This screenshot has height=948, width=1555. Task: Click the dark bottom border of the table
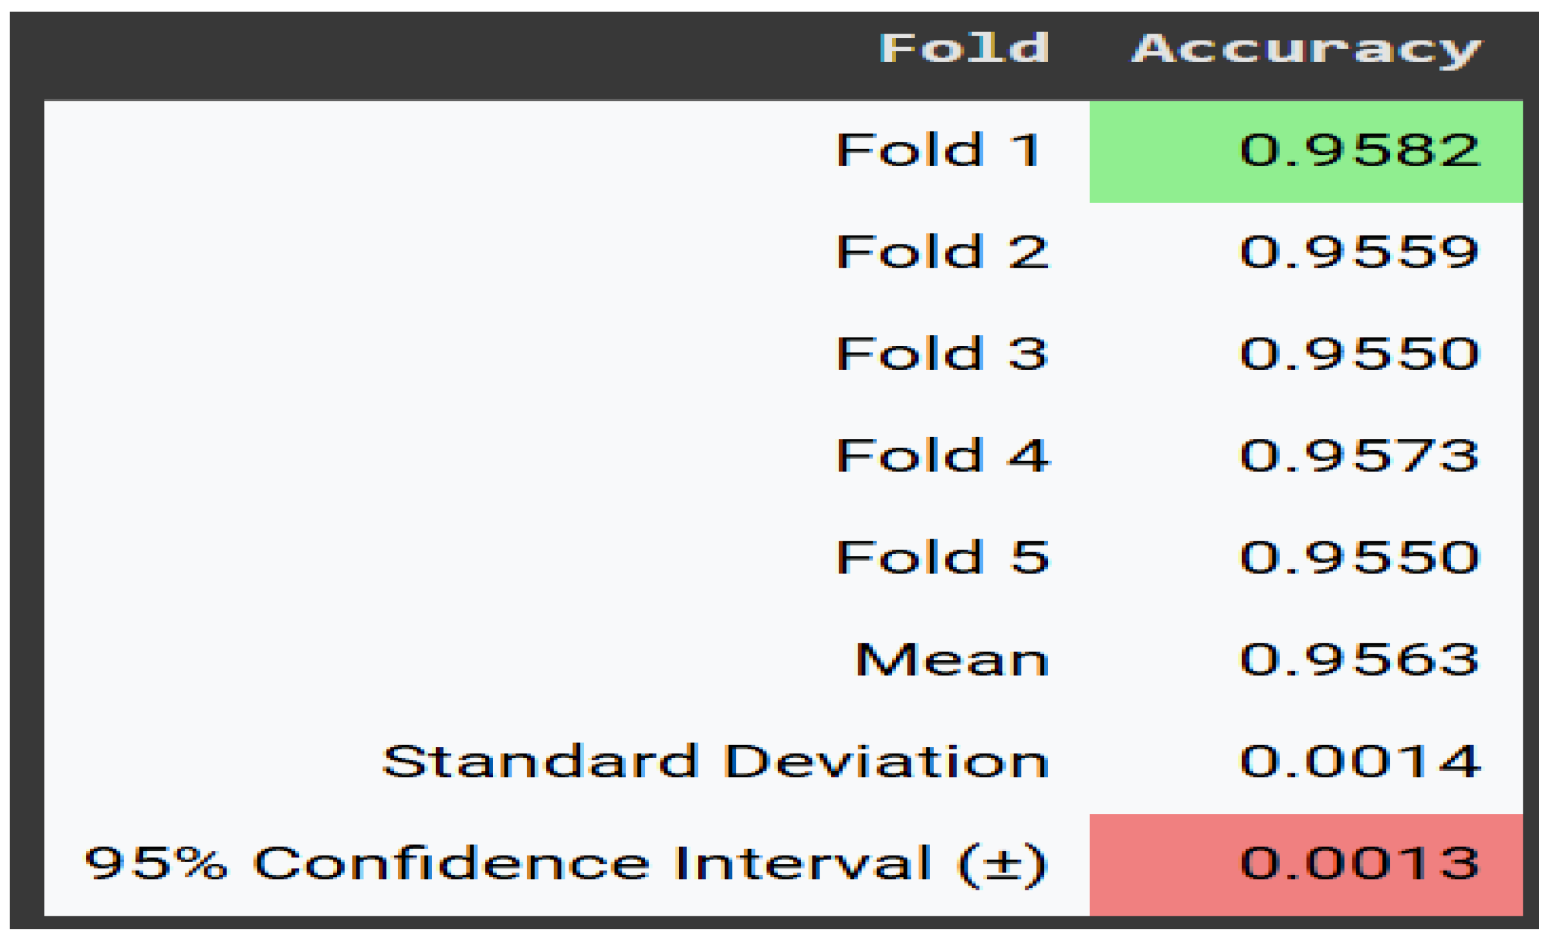[776, 923]
